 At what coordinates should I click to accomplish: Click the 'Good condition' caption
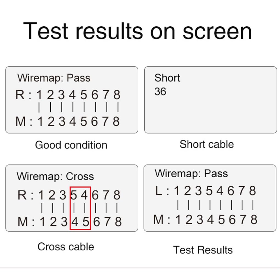(x=71, y=145)
